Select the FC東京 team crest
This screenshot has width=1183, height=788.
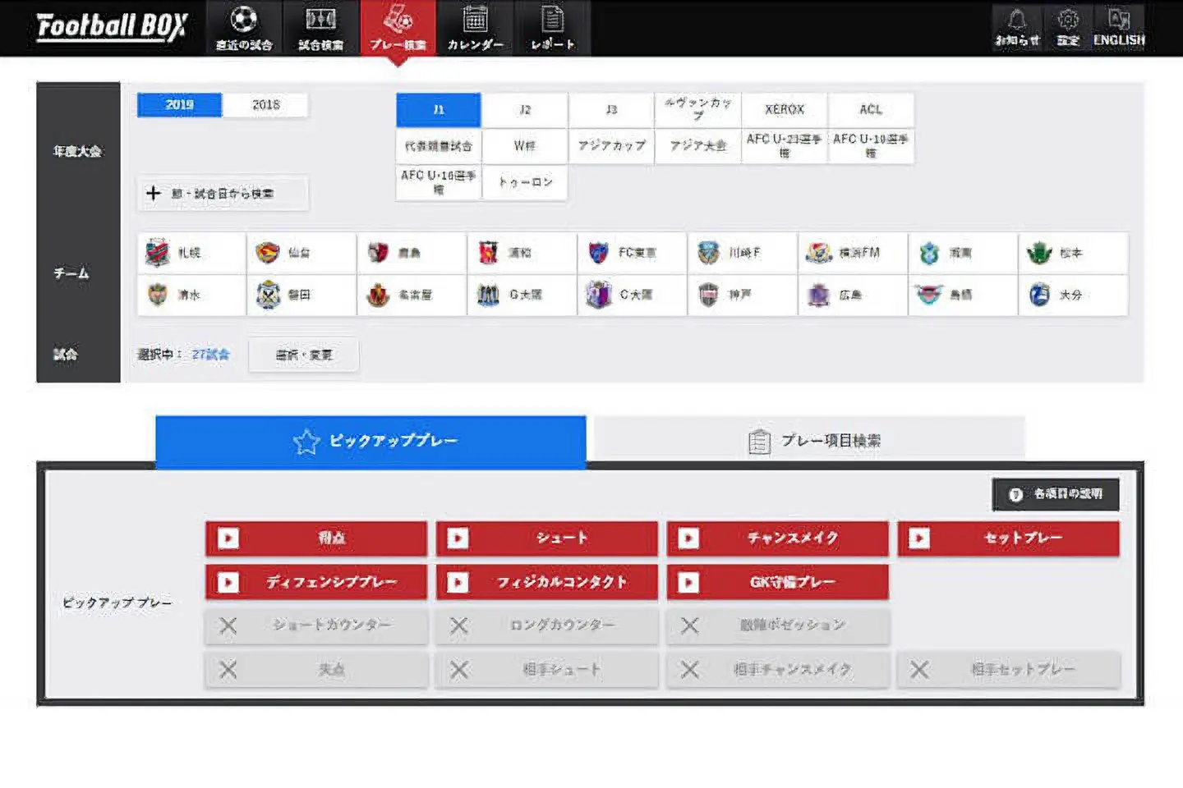coord(598,253)
